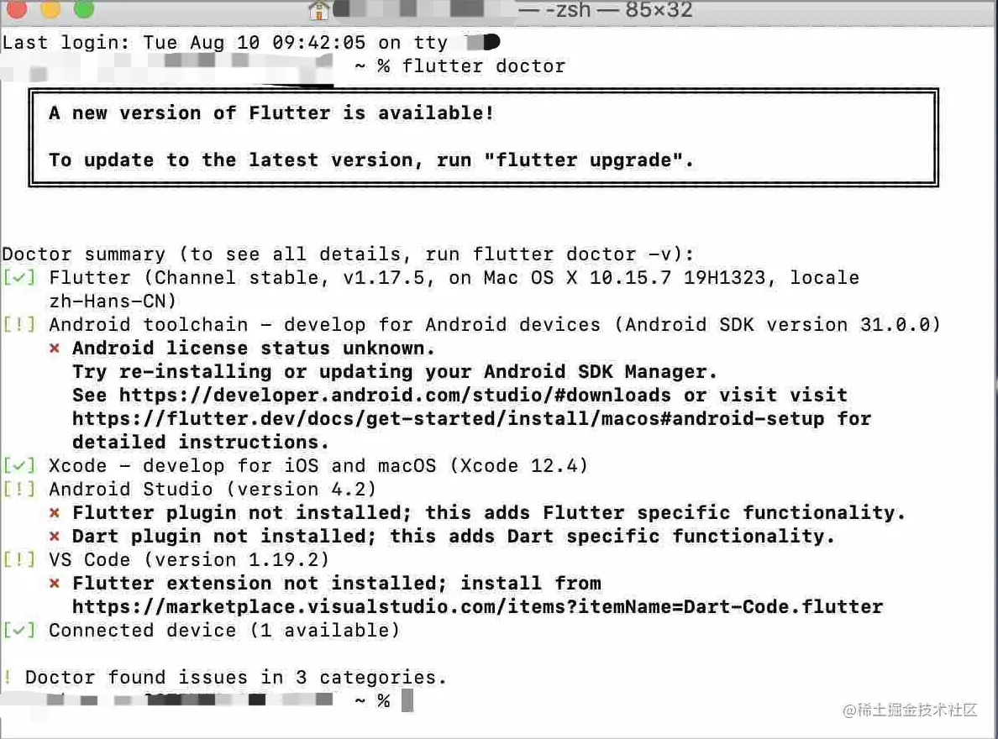Click the yellow exclamation before Doctor found issues

pos(7,678)
